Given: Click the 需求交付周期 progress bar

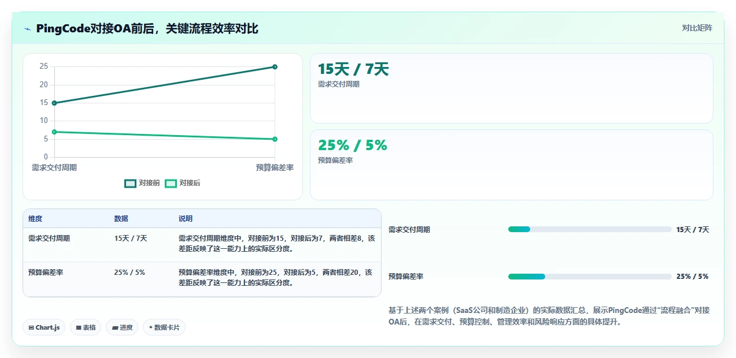Looking at the screenshot, I should [590, 229].
